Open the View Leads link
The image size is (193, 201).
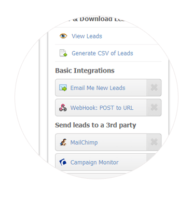pyautogui.click(x=87, y=36)
